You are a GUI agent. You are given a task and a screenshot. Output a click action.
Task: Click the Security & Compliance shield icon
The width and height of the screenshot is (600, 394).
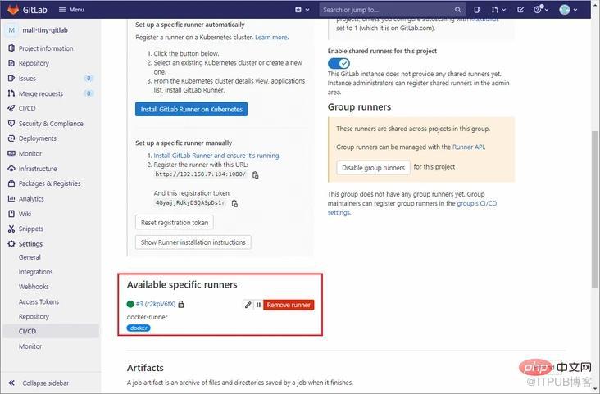pos(11,124)
